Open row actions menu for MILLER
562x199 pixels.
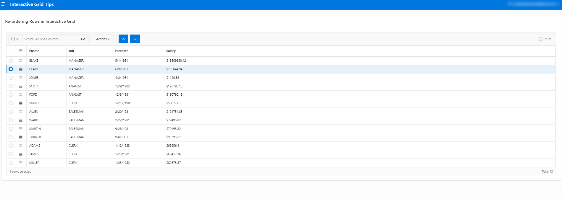pos(21,163)
